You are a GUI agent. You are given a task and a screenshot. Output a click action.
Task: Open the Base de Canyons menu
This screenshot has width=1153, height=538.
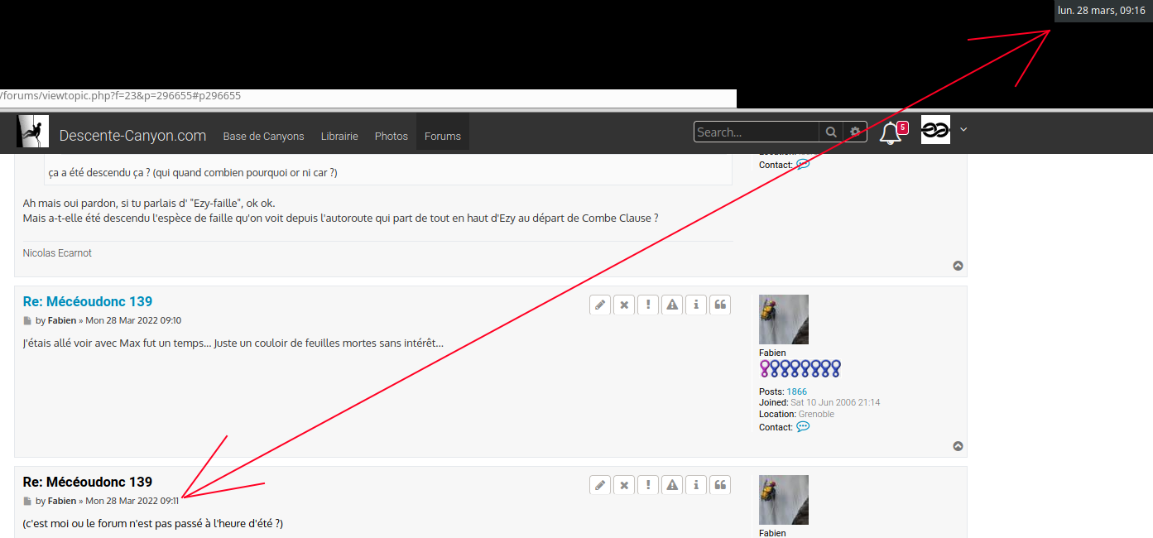[x=263, y=136]
